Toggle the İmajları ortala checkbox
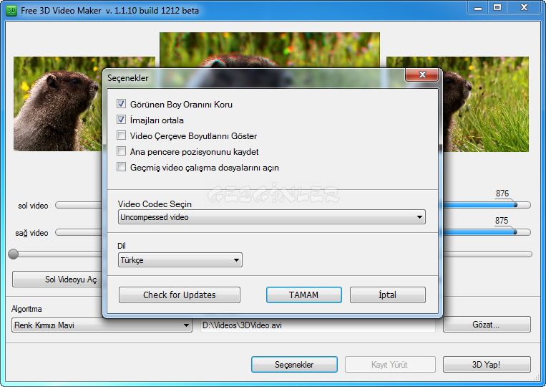This screenshot has width=546, height=387. pyautogui.click(x=121, y=120)
